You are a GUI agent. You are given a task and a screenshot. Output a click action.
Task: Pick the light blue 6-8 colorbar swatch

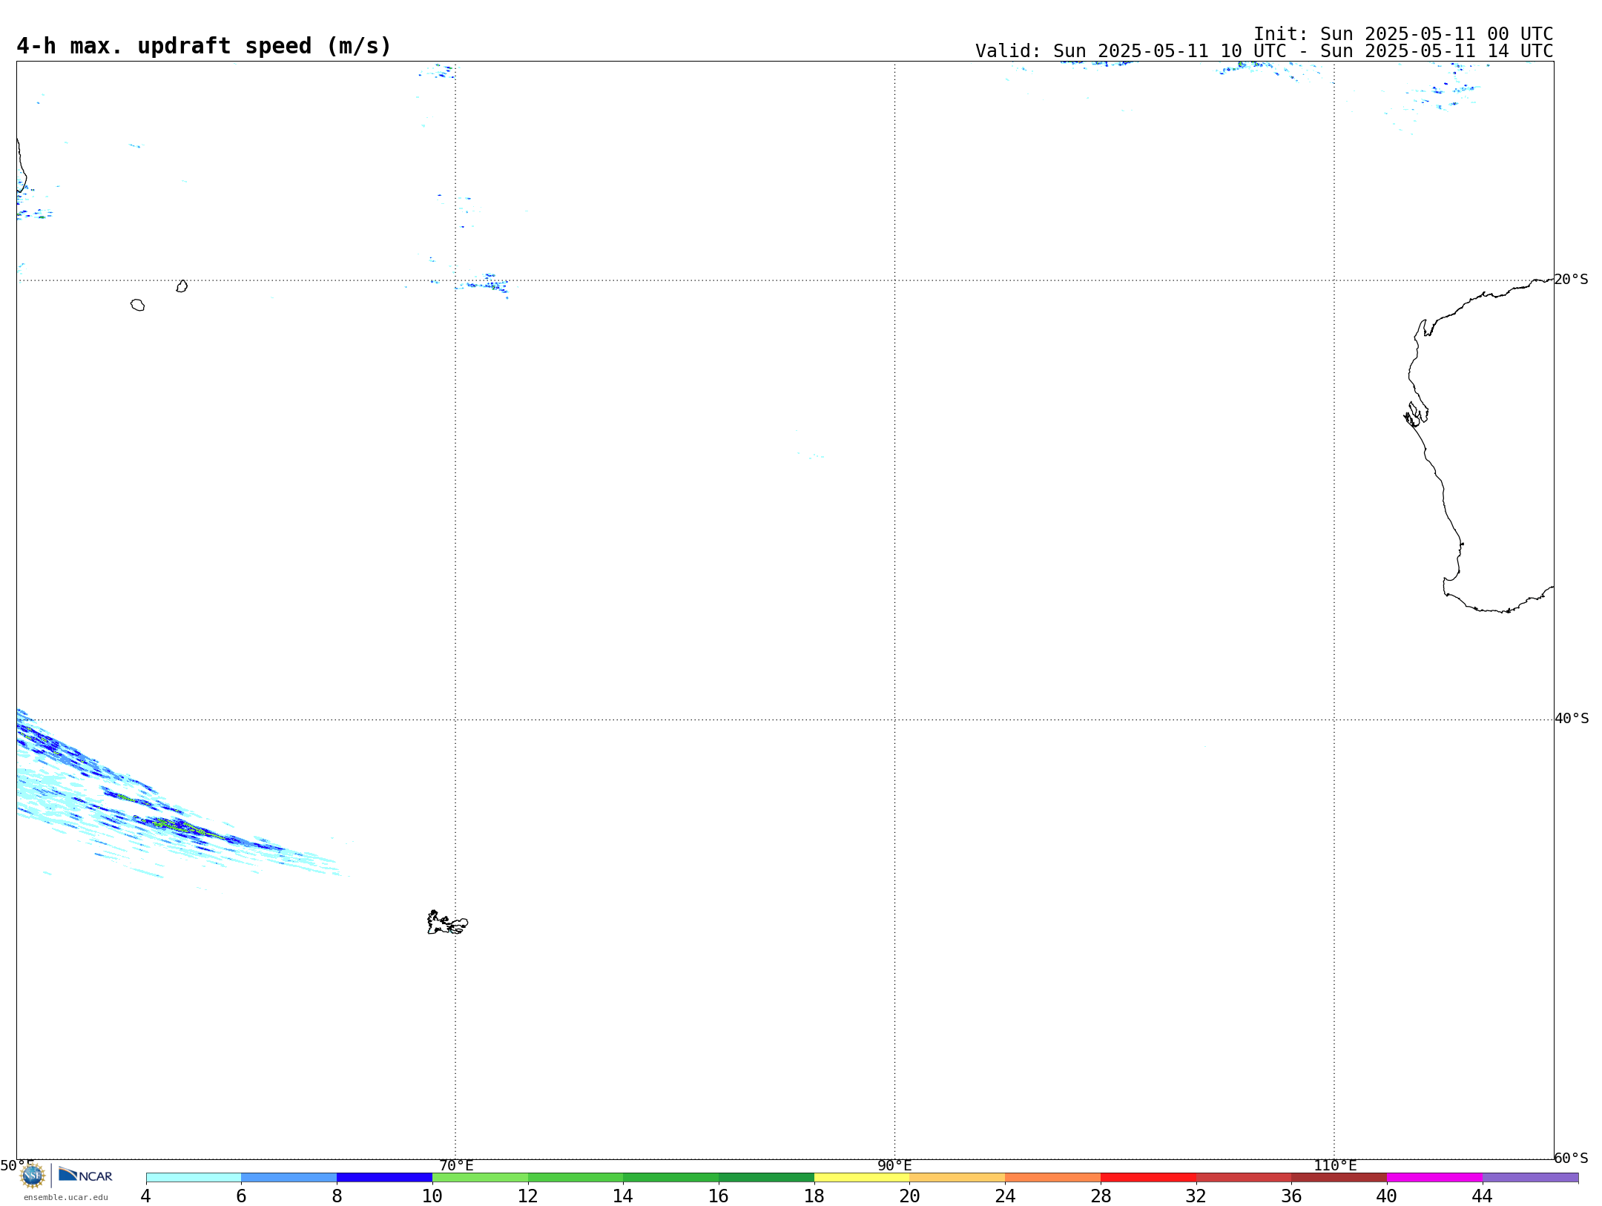289,1178
